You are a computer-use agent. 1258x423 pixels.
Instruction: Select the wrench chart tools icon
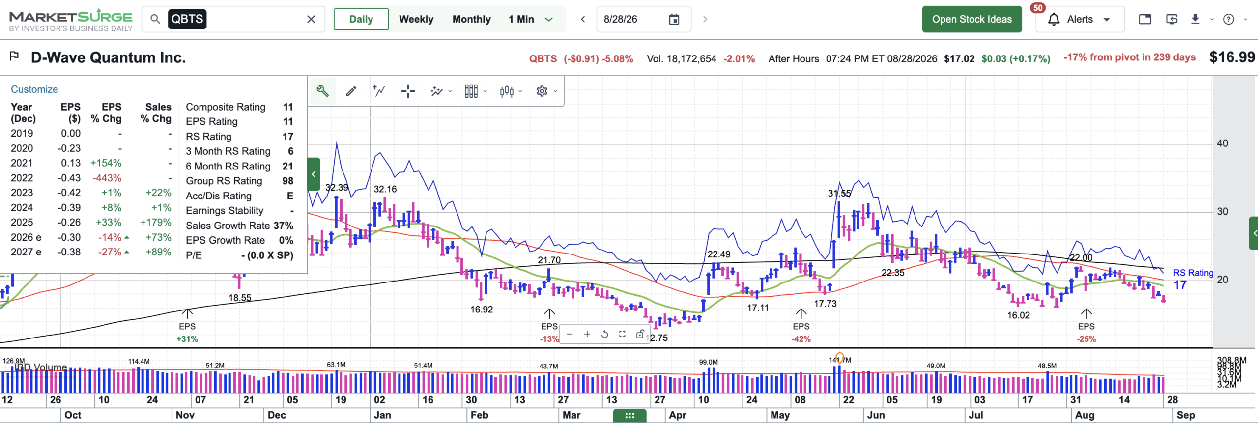(322, 91)
